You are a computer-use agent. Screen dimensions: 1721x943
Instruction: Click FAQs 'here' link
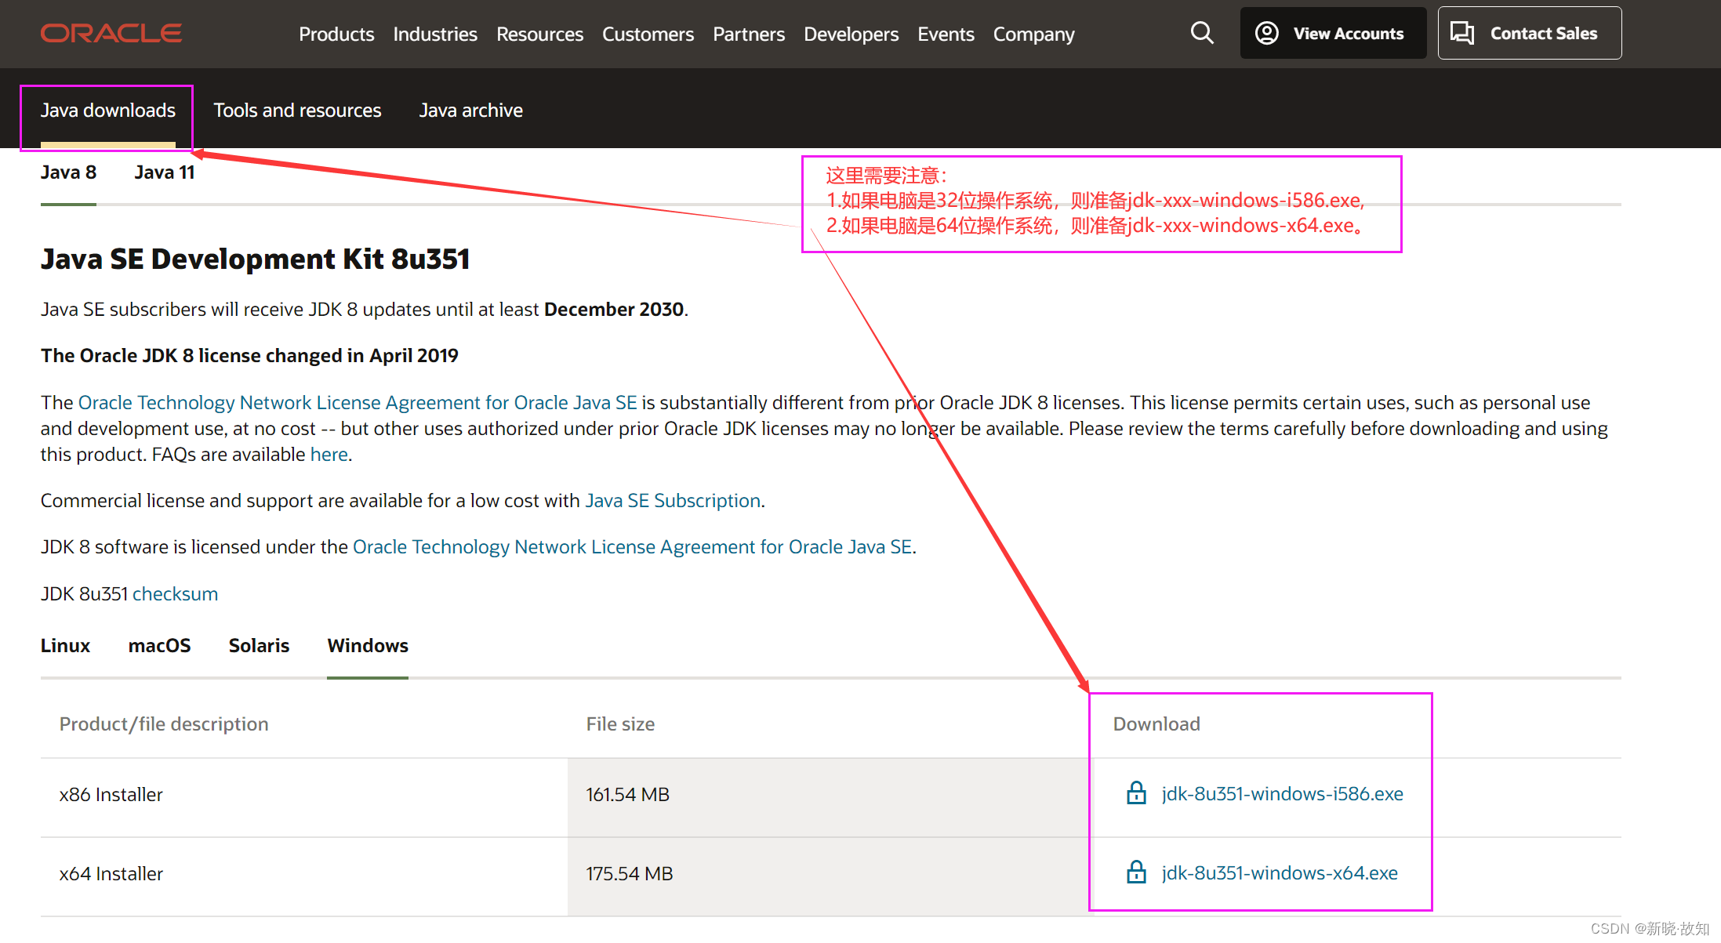click(329, 455)
